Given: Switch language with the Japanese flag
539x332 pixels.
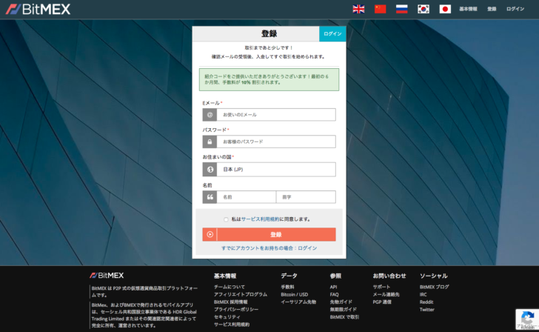Looking at the screenshot, I should [x=445, y=9].
